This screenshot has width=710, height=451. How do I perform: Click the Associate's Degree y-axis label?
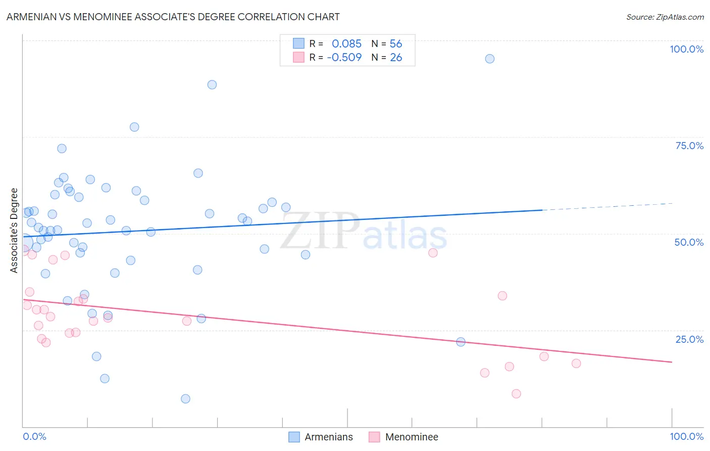coord(14,231)
